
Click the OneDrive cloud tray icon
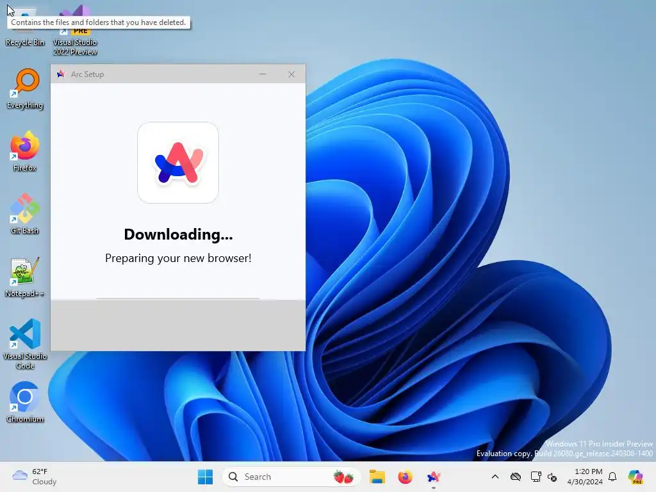coord(516,477)
